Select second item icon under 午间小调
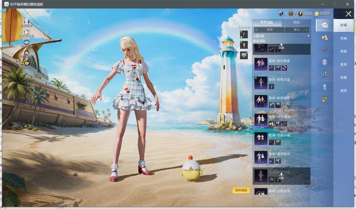 [x=278, y=142]
